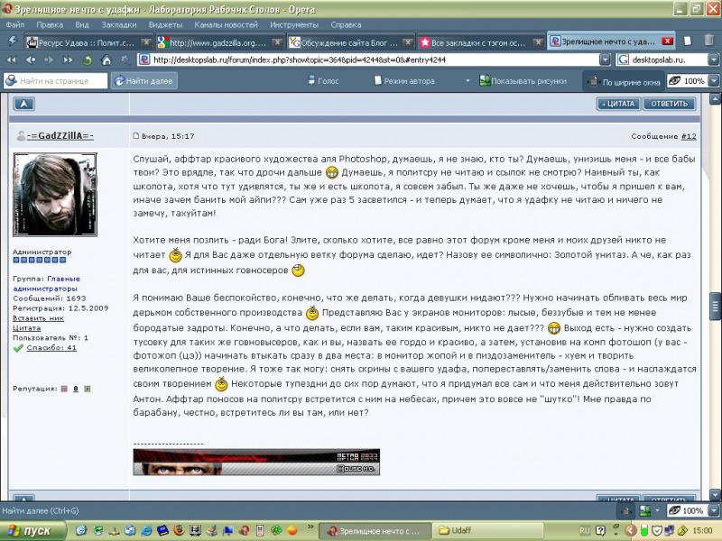Screen dimensions: 722x541
Task: Click the Reload page icon
Action: tap(88, 60)
